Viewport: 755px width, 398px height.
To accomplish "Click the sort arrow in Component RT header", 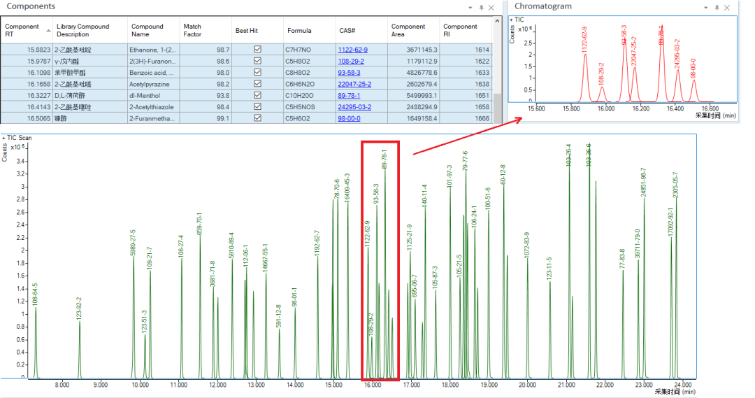I will [48, 31].
